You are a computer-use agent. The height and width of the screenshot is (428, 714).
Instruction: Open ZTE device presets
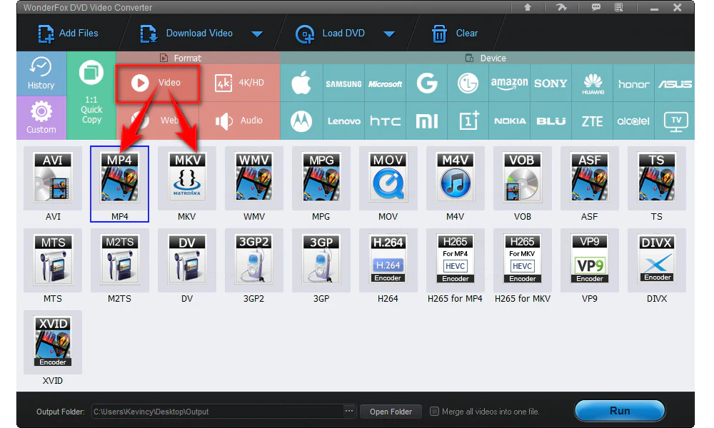[593, 121]
